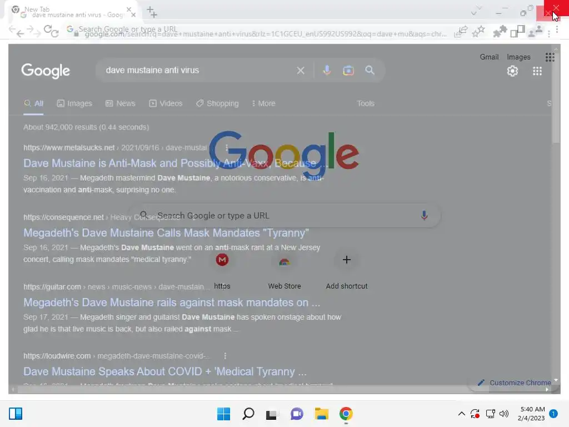
Task: Open options dots for metalsucks.net result
Action: [x=227, y=147]
